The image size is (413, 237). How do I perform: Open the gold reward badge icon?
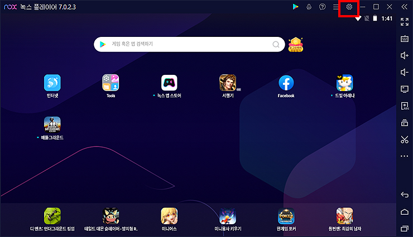pos(296,44)
